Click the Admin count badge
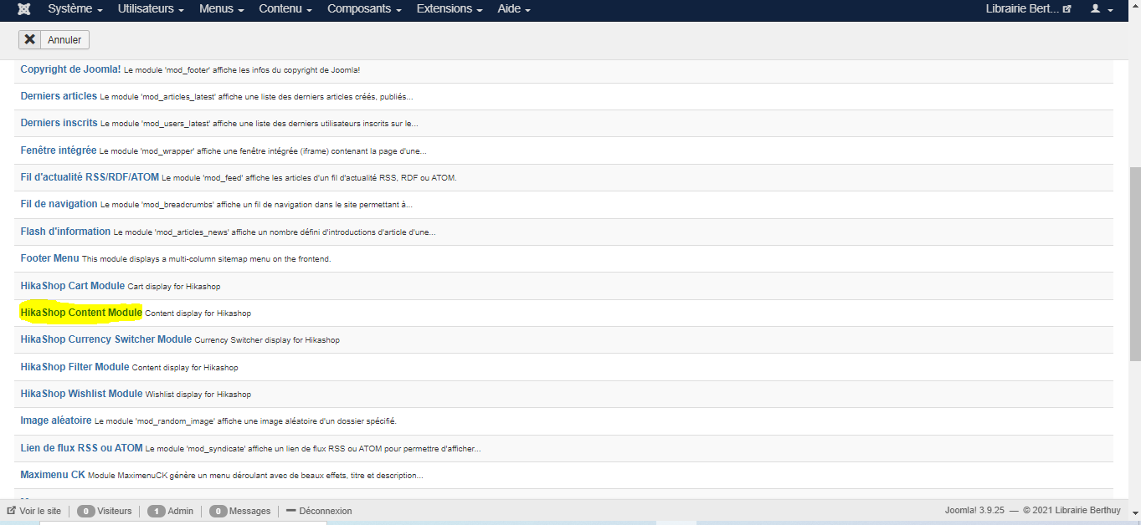Image resolution: width=1141 pixels, height=525 pixels. (x=156, y=511)
